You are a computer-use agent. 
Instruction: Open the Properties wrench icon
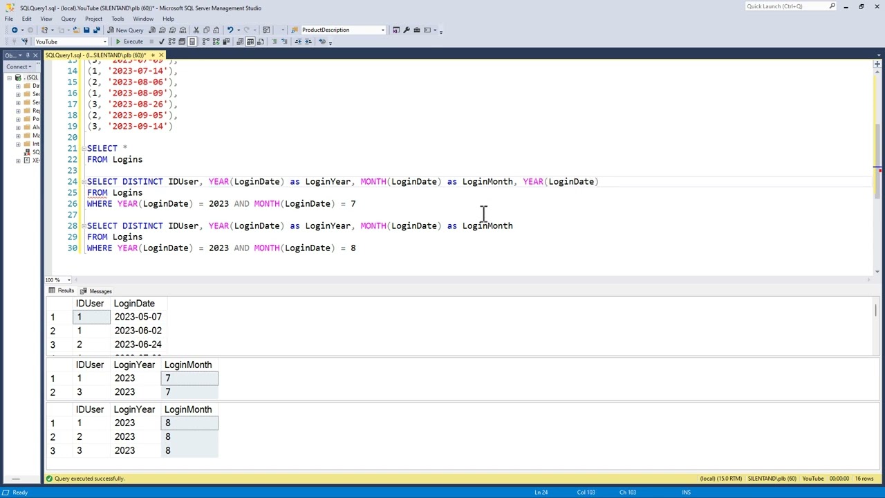[407, 30]
